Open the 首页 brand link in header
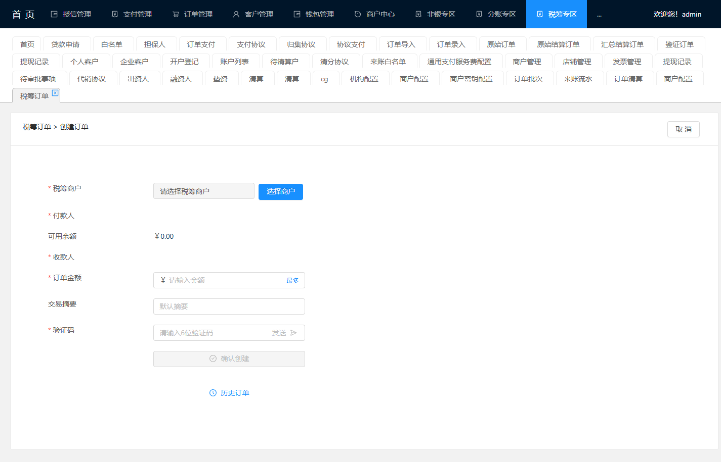This screenshot has height=462, width=721. (23, 14)
